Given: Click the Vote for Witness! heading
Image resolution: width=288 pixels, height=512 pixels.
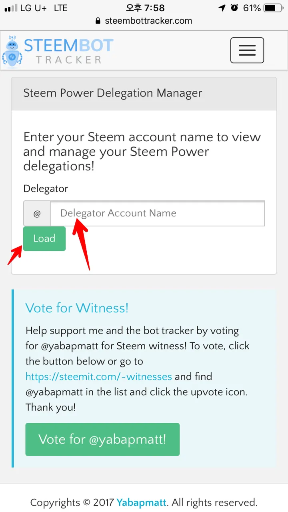Looking at the screenshot, I should click(x=77, y=308).
